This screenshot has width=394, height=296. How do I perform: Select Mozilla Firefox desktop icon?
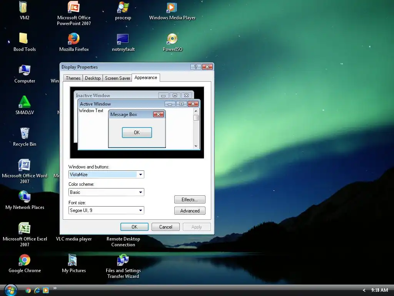[x=73, y=39]
